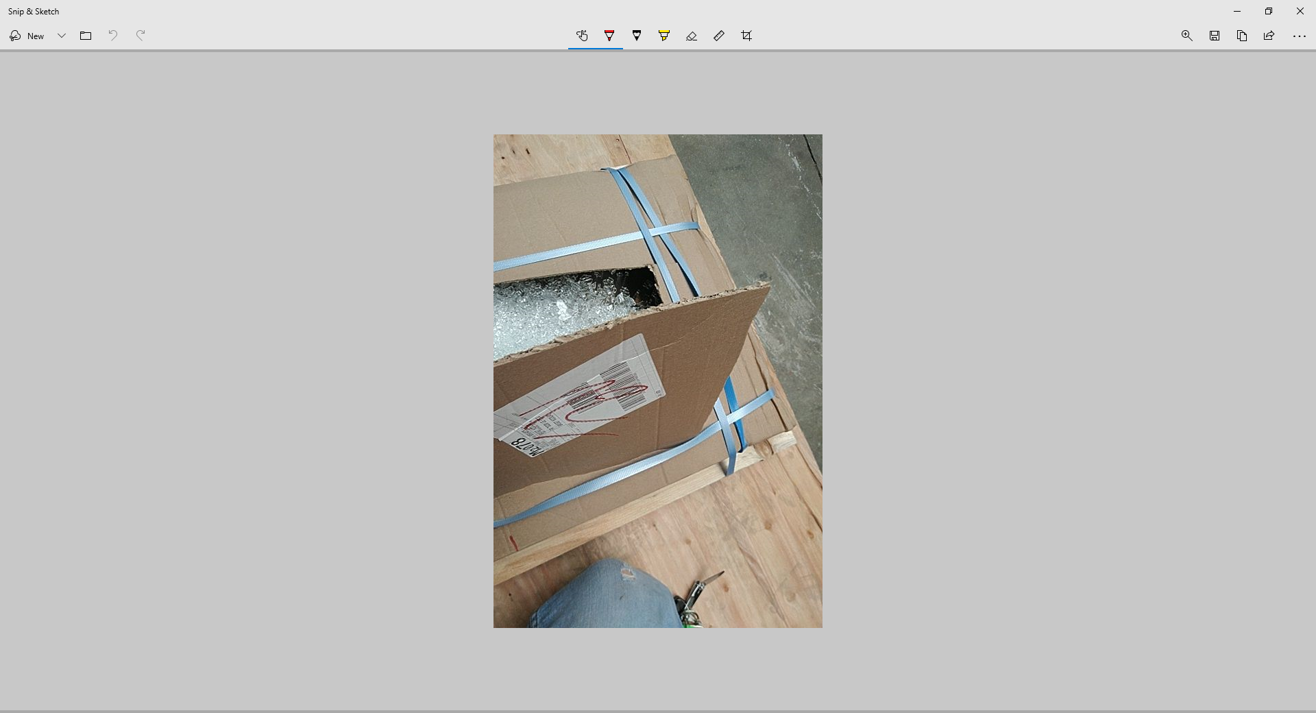Click the cardboard box photo on canvas
Screen dimensions: 1316x713
[657, 380]
